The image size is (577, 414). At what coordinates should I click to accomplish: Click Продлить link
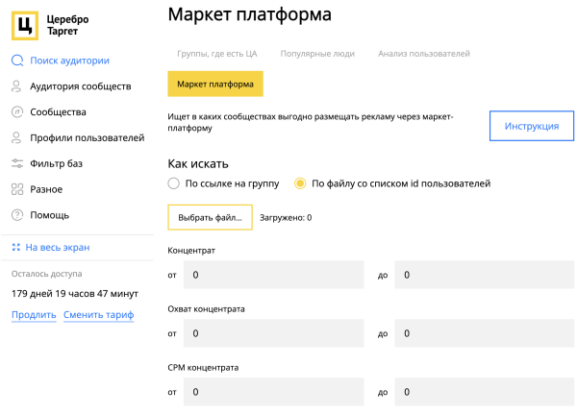pos(34,315)
